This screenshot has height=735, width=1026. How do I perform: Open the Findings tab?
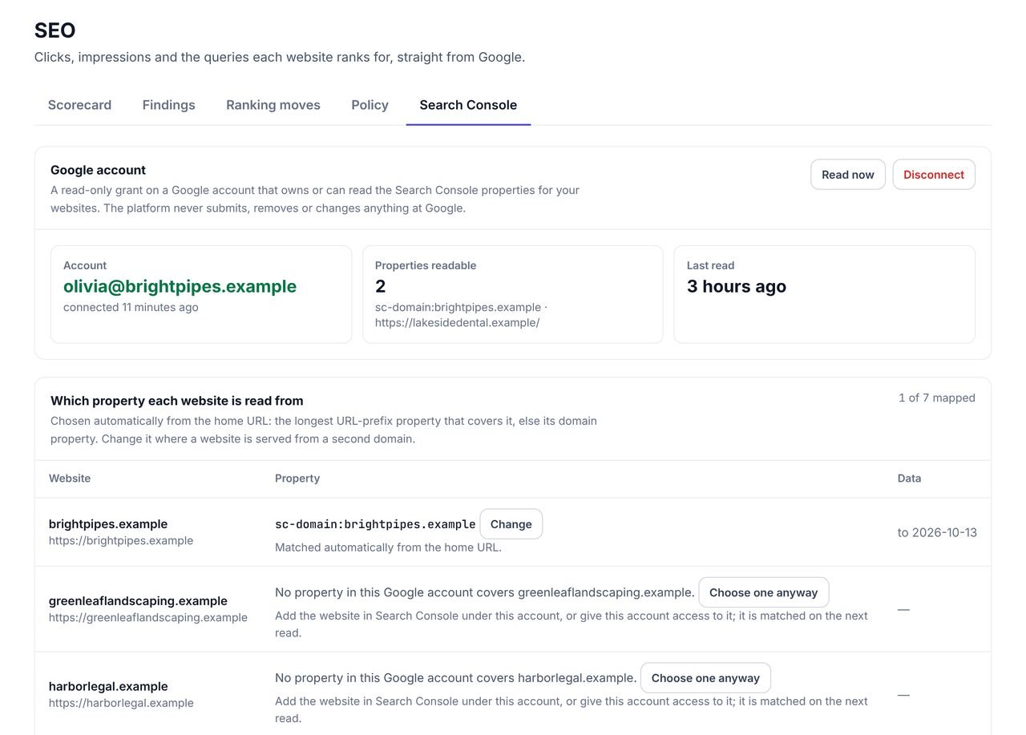click(168, 105)
